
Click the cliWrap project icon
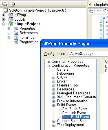pyautogui.click(x=11, y=15)
